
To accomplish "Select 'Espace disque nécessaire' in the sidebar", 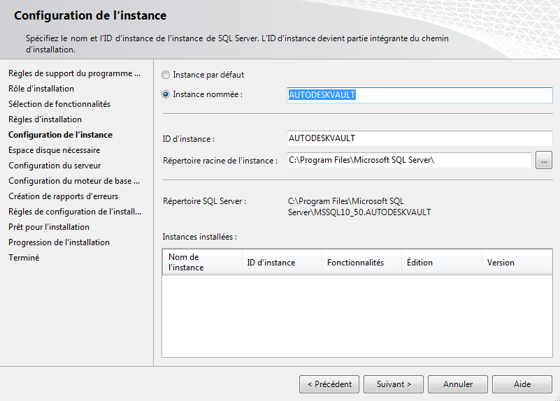I will coord(54,150).
